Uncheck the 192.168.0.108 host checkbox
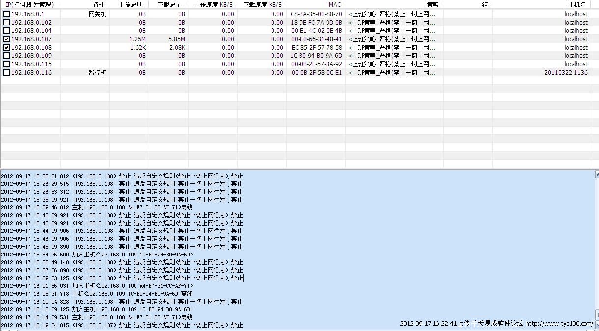Image resolution: width=599 pixels, height=331 pixels. [6, 48]
